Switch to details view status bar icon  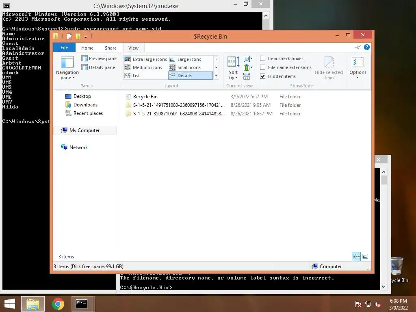click(x=356, y=257)
